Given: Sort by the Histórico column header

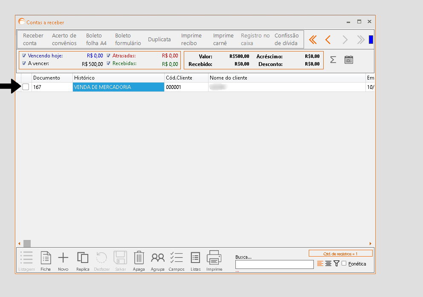Looking at the screenshot, I should (119, 78).
